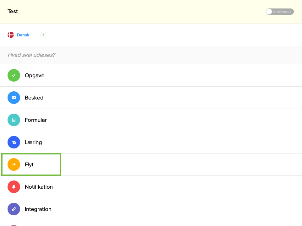Click the orange Flyt arrow icon

pyautogui.click(x=14, y=164)
